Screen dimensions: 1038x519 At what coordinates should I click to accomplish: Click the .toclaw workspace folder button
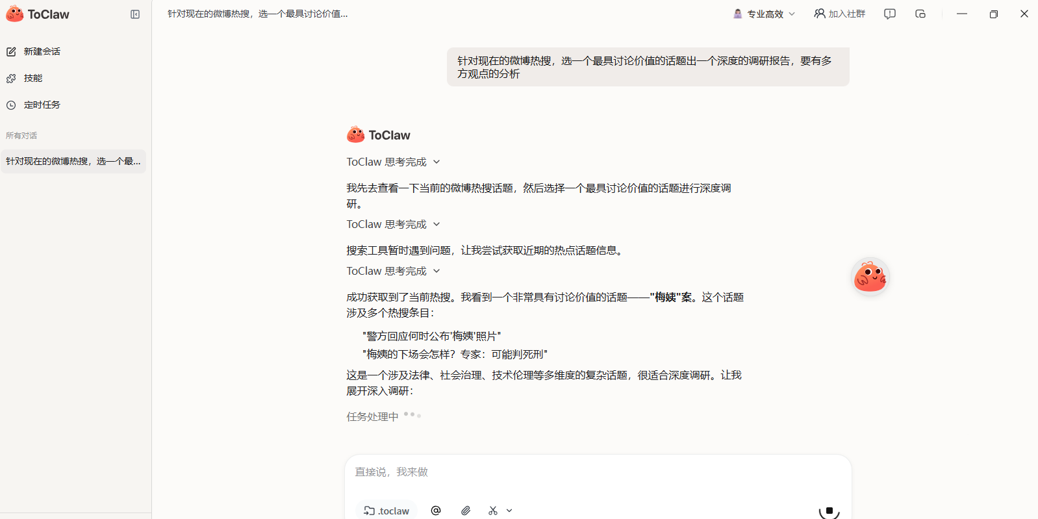387,511
